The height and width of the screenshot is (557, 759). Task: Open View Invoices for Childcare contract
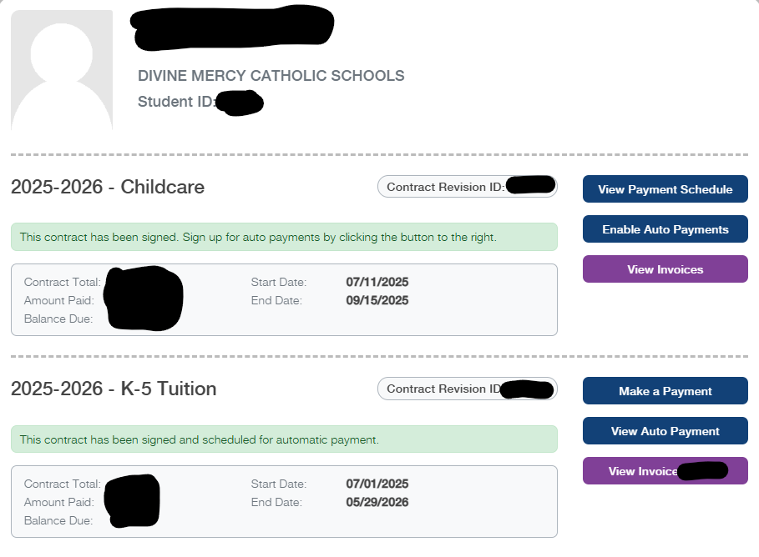pos(665,269)
